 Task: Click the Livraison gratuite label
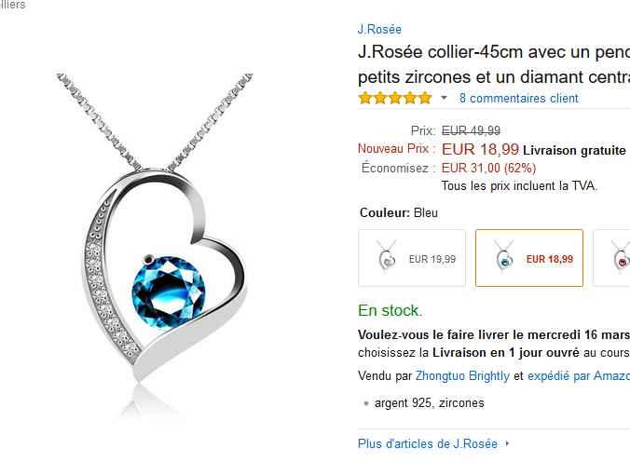point(574,150)
